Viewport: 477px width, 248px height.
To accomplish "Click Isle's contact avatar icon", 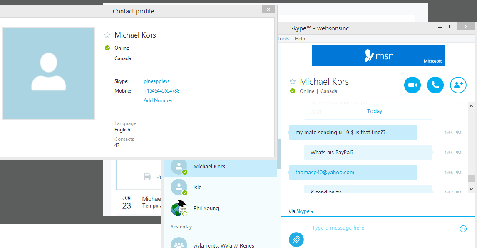I will (x=179, y=188).
